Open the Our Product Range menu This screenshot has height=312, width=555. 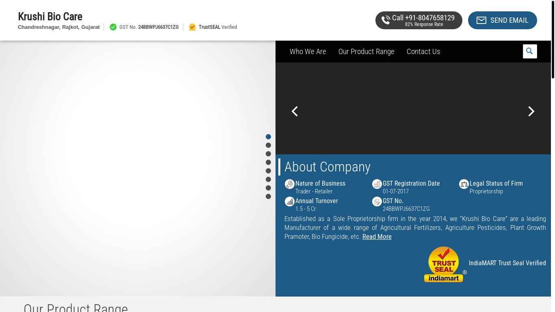(x=366, y=52)
